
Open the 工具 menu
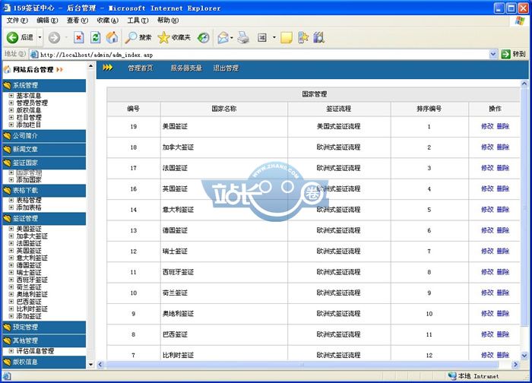click(138, 21)
